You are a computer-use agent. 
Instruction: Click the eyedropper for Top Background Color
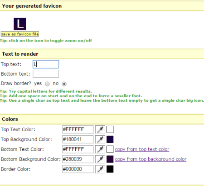click(100, 139)
